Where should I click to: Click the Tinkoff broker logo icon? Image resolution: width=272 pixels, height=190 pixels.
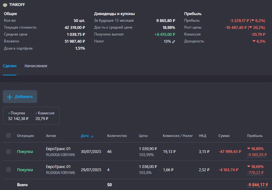pyautogui.click(x=5, y=5)
